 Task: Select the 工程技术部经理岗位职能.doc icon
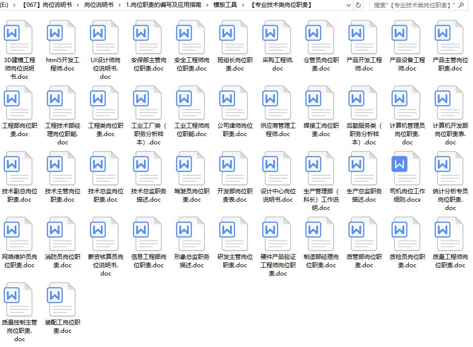61,102
